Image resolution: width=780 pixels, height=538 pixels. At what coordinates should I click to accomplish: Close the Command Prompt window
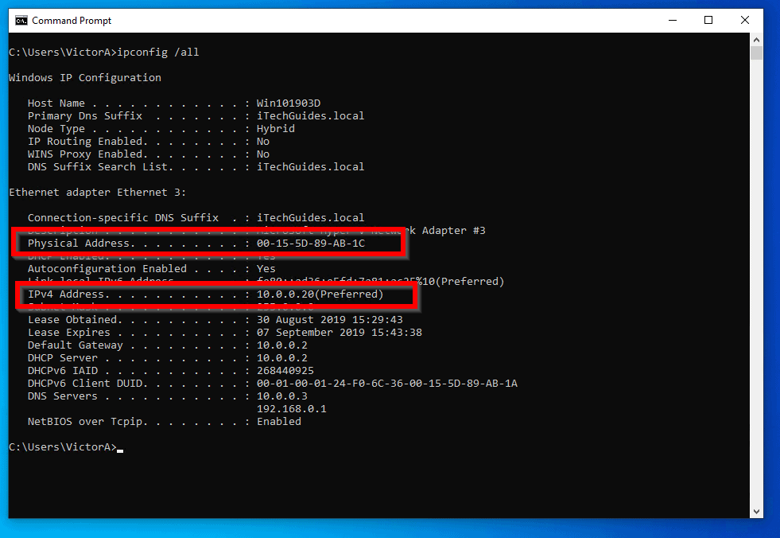click(x=744, y=20)
